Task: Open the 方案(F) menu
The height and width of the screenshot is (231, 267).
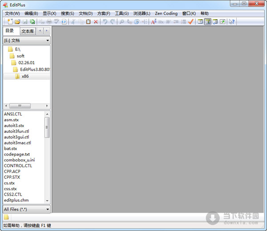Action: coord(104,13)
